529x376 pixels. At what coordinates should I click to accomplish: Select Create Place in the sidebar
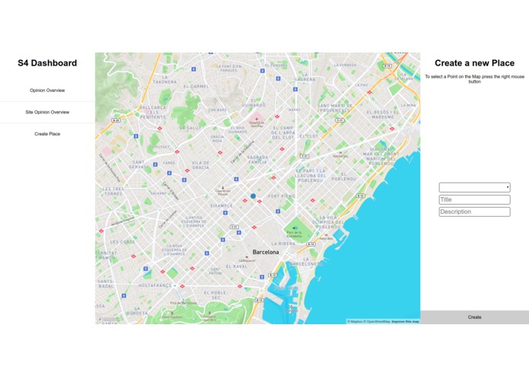tap(47, 134)
